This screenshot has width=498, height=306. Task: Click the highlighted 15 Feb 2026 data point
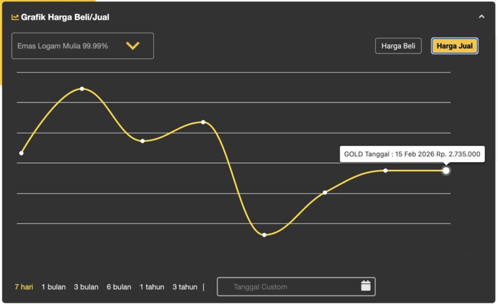click(446, 170)
